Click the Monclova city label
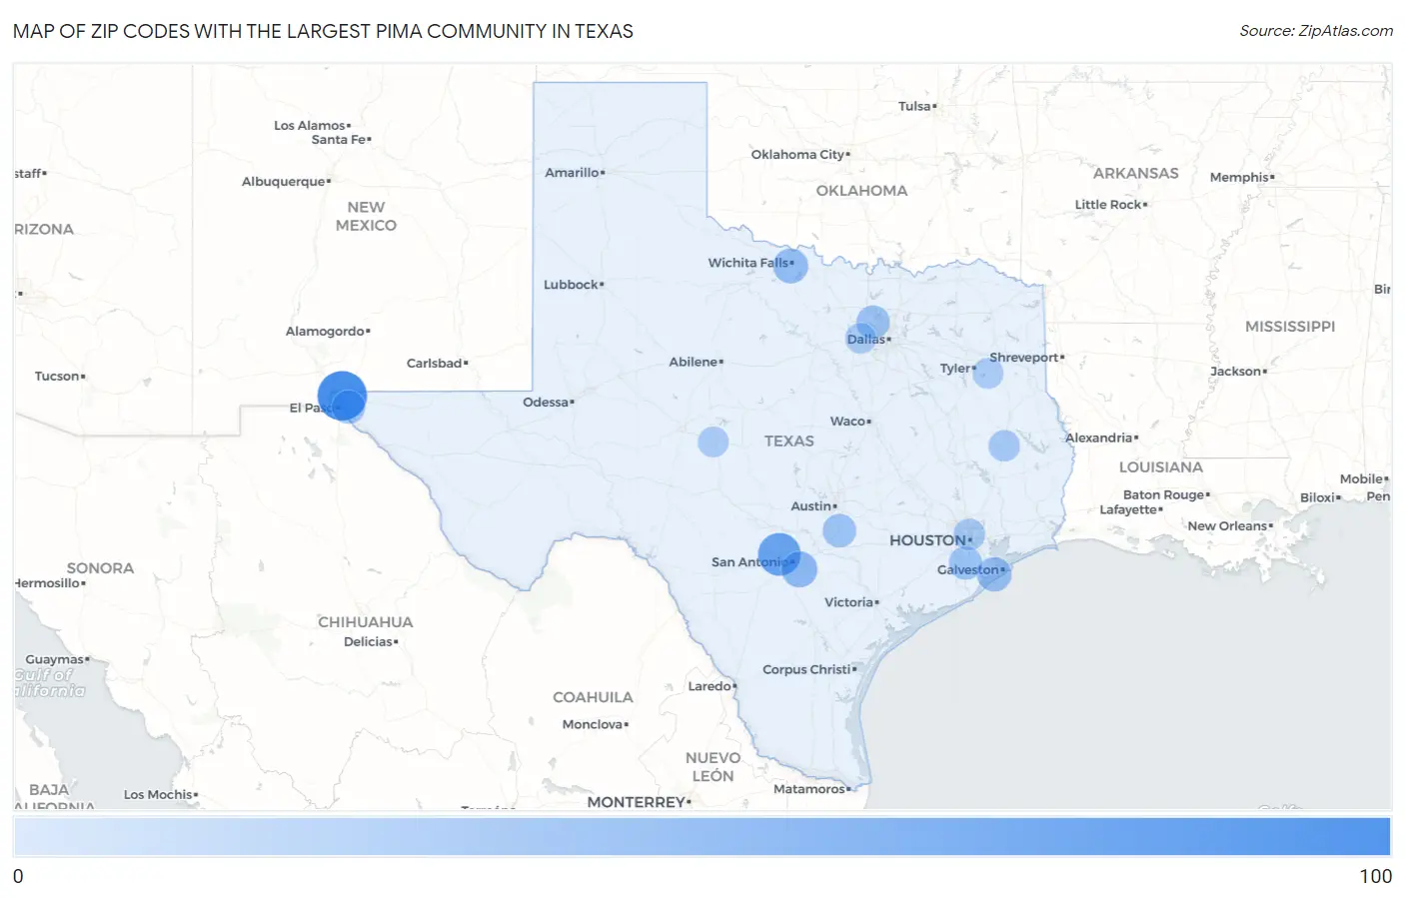 [593, 725]
